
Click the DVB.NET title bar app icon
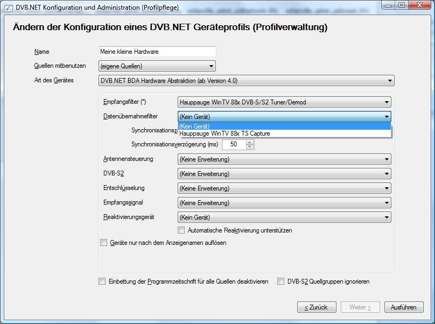(8, 8)
